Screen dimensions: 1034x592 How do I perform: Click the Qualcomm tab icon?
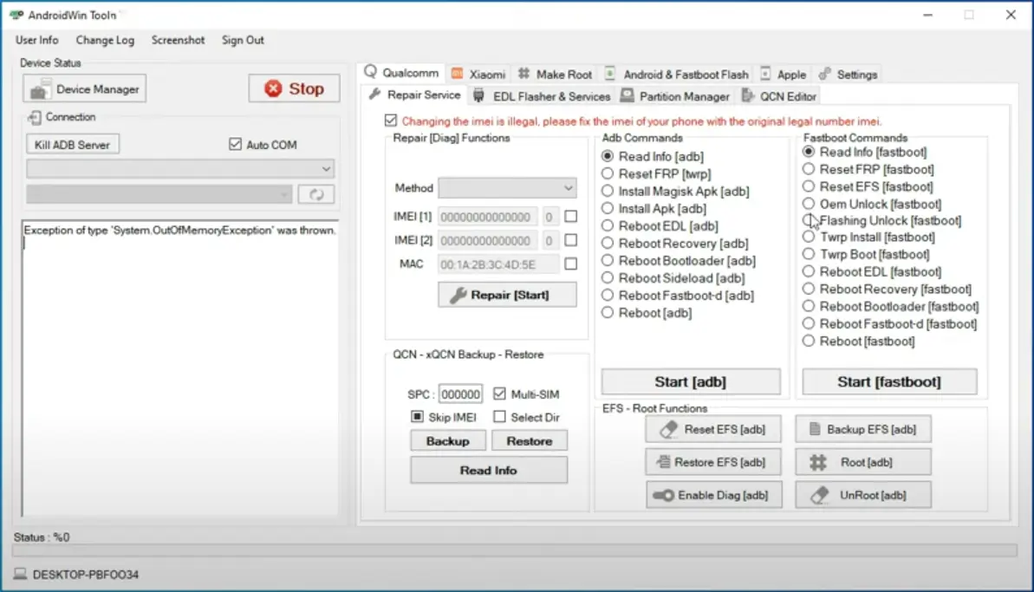371,71
